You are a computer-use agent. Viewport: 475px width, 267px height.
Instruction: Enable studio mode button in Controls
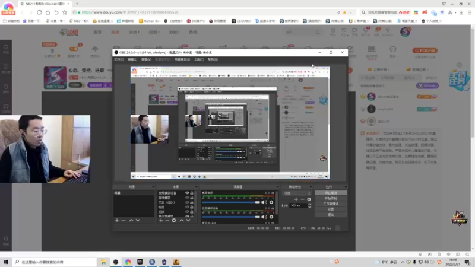[x=331, y=204]
